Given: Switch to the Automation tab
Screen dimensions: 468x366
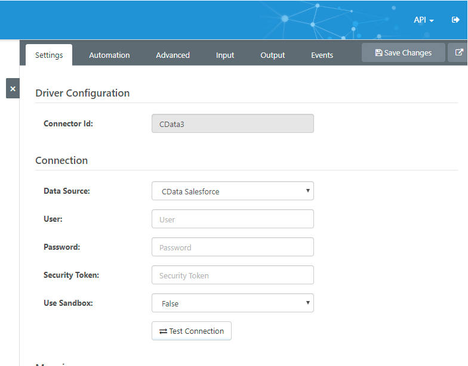Looking at the screenshot, I should coord(109,55).
